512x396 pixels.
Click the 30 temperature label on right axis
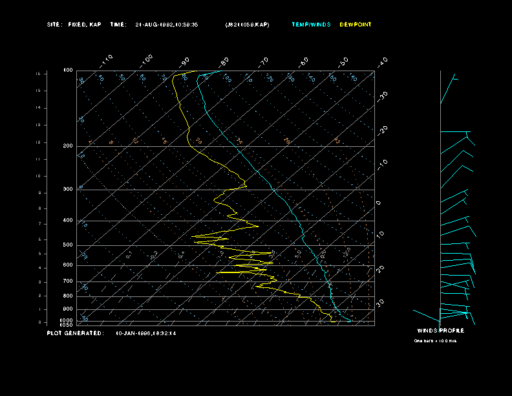(381, 302)
